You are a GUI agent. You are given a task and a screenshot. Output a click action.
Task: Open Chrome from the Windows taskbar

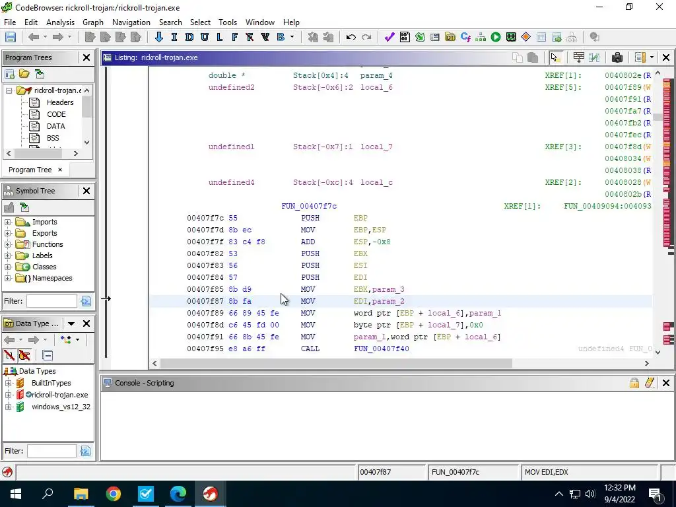click(114, 494)
